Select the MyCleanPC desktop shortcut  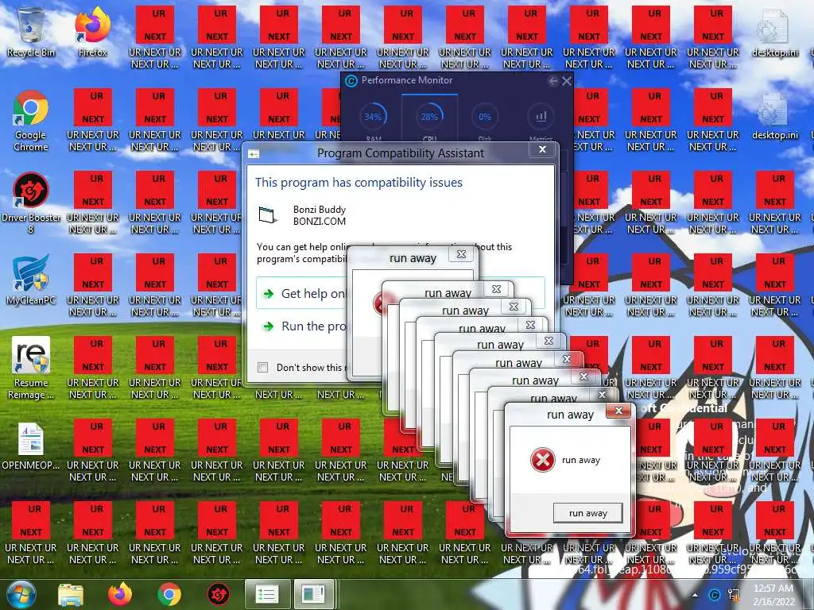pos(31,280)
